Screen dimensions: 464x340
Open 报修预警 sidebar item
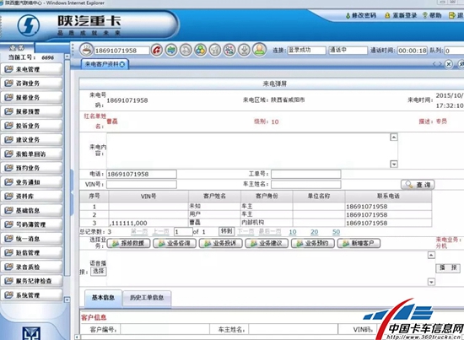[32, 111]
